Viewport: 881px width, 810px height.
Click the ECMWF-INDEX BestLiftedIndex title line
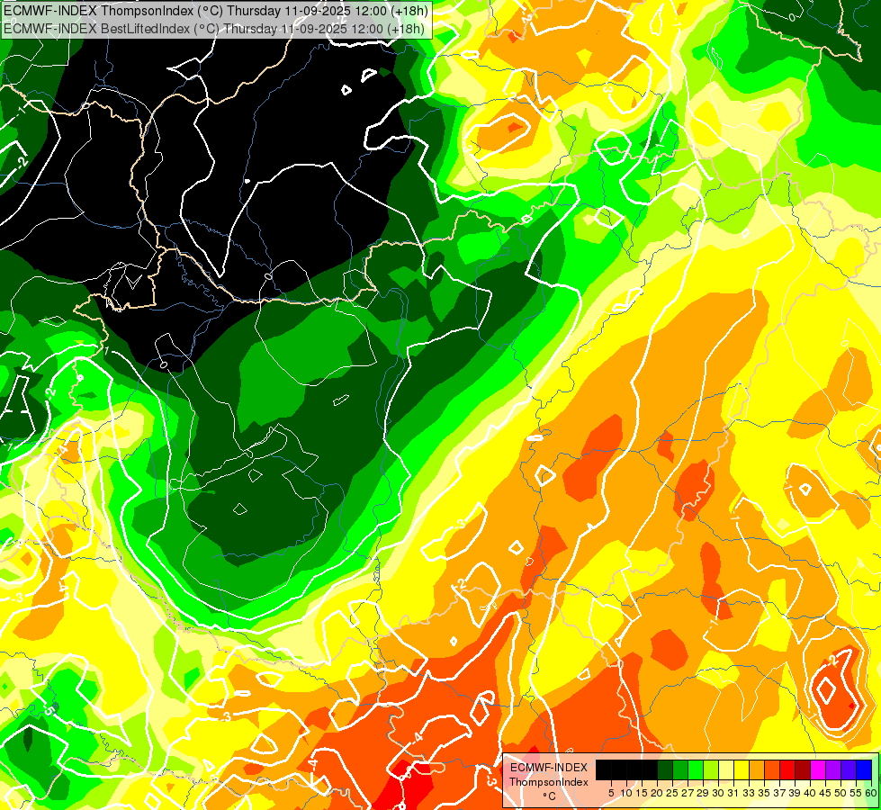[214, 28]
